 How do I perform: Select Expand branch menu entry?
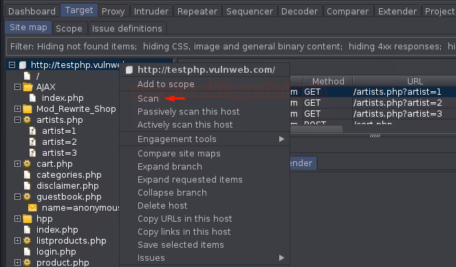click(x=205, y=167)
